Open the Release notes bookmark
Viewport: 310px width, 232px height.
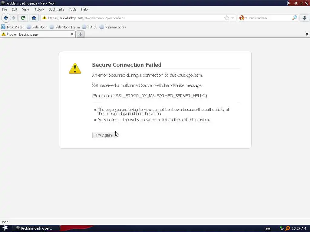point(113,27)
